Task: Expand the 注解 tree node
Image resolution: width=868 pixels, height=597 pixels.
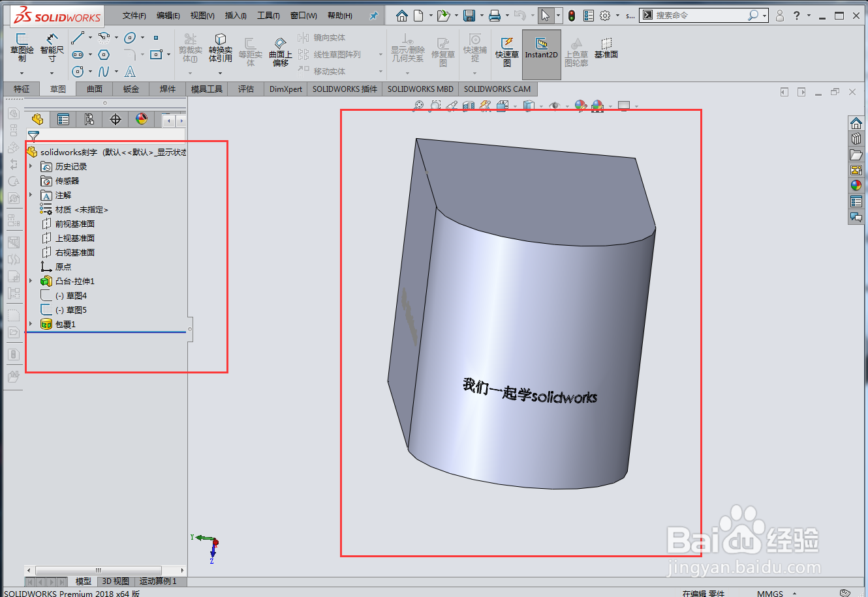Action: 31,195
